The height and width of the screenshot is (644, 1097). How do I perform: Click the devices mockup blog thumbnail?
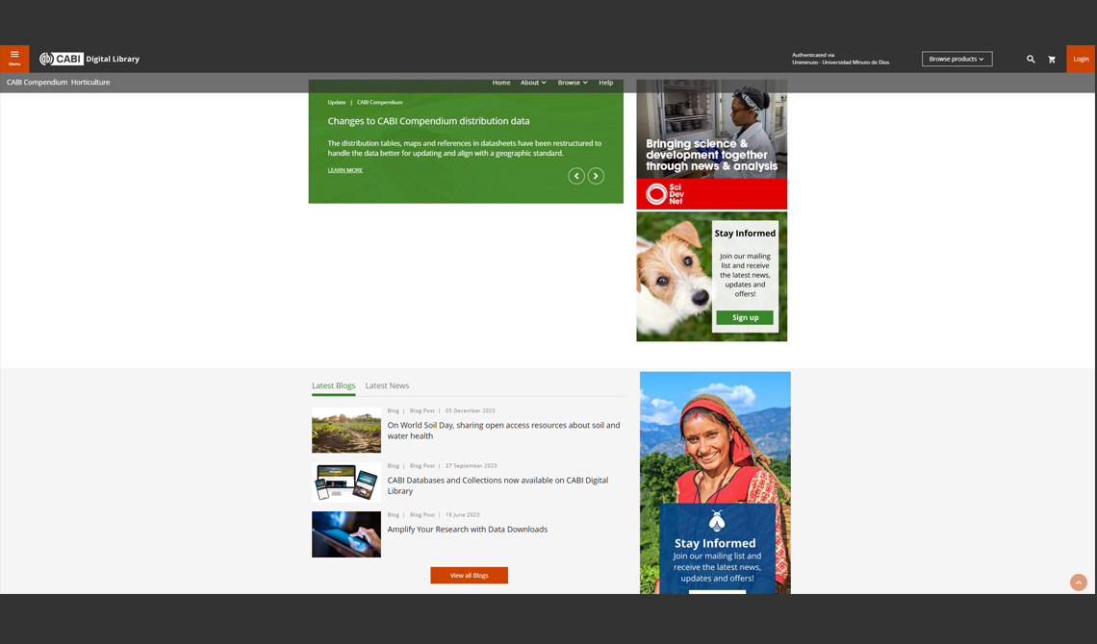tap(346, 482)
